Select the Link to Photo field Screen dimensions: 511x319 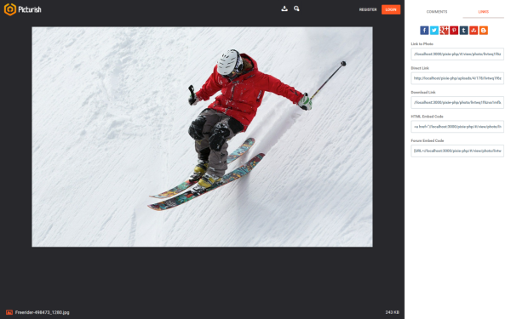click(457, 54)
